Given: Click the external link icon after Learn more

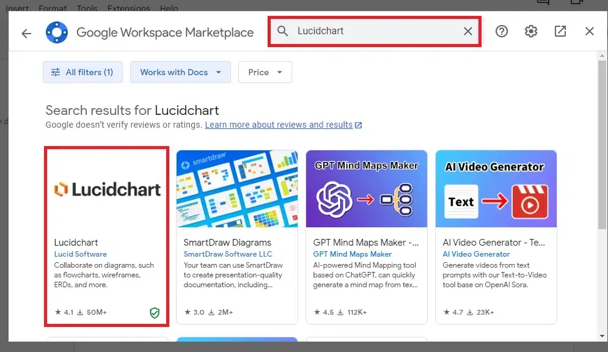Looking at the screenshot, I should 358,125.
